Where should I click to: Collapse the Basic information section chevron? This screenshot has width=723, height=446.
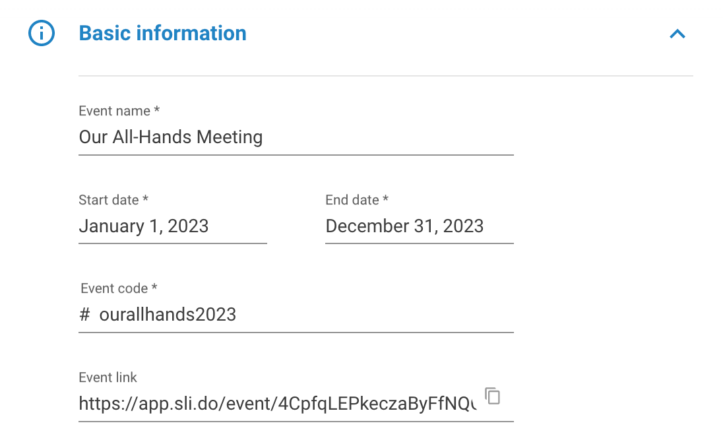pos(677,34)
